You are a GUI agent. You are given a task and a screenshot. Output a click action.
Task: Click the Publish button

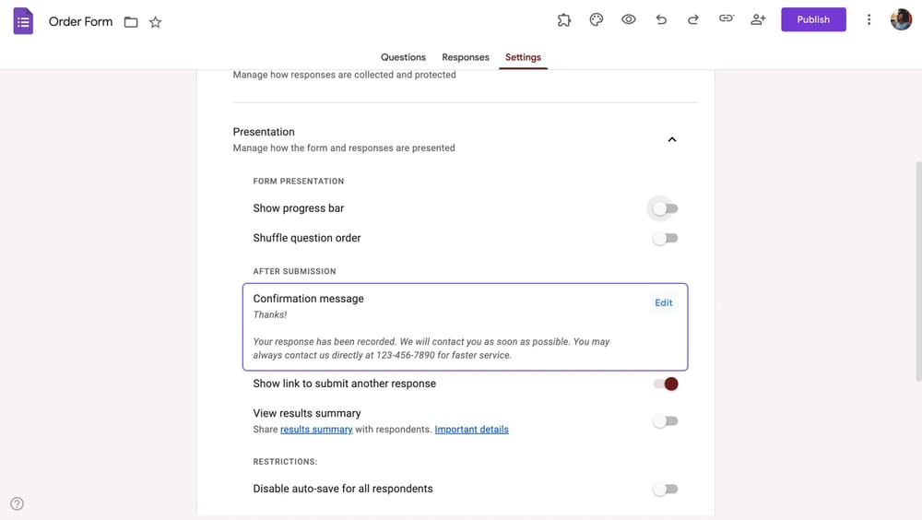pyautogui.click(x=813, y=19)
